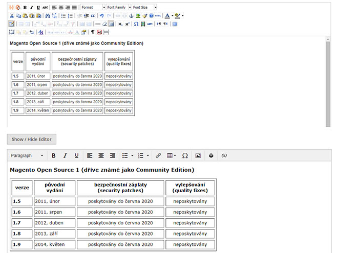This screenshot has height=253, width=338.
Task: Edit the CSS style of the selection
Action: [x=41, y=32]
